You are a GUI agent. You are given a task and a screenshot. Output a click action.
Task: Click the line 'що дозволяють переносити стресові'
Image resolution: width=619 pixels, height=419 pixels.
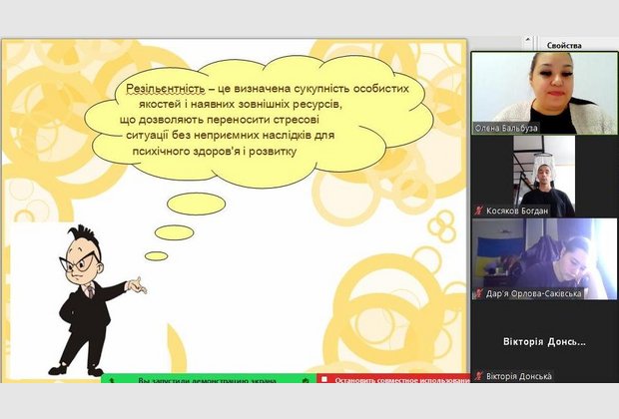coord(220,120)
